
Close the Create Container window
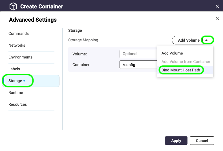click(217, 6)
